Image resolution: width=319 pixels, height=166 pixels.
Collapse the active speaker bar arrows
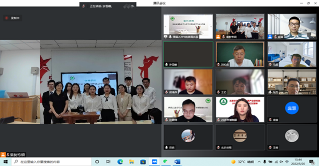pyautogui.click(x=128, y=6)
